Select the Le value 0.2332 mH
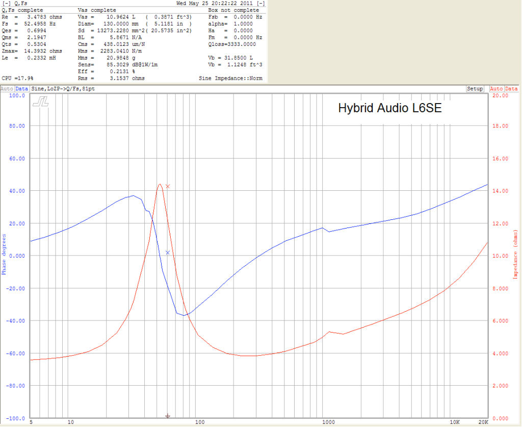This screenshot has width=522, height=427. point(42,58)
